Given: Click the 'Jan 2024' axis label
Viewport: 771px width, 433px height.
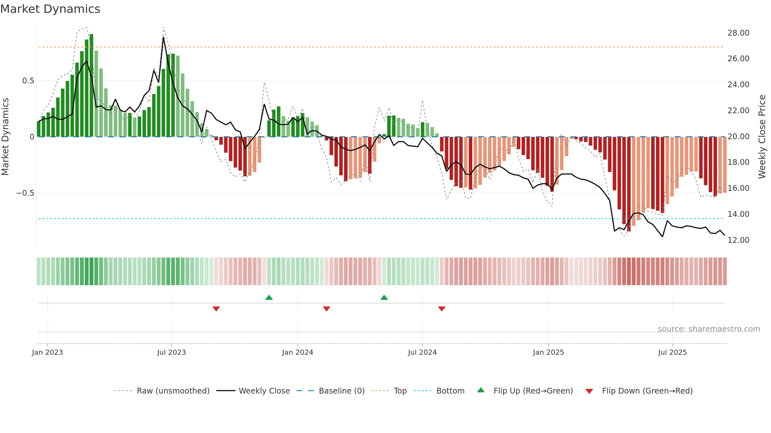Looking at the screenshot, I should click(x=298, y=352).
